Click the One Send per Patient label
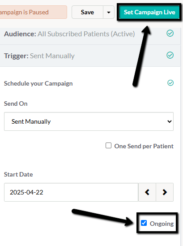This screenshot has width=183, height=246. point(144,146)
